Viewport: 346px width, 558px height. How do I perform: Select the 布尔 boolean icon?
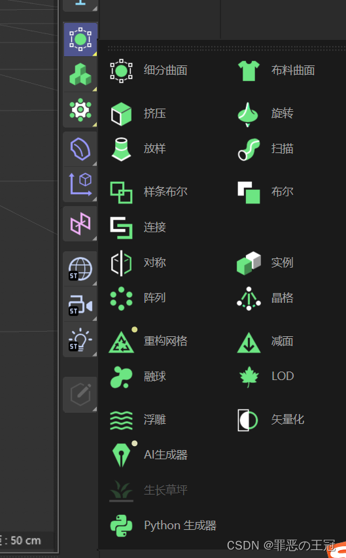click(249, 192)
